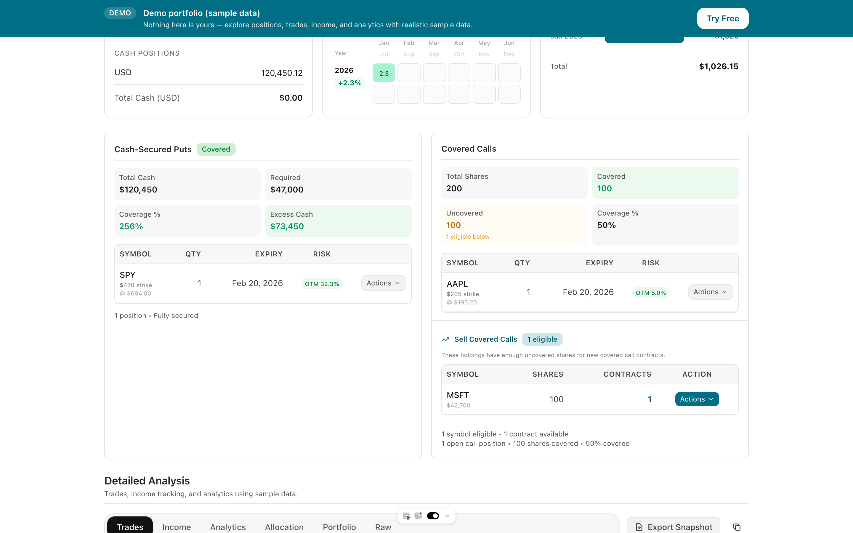The image size is (853, 533).
Task: Switch to the Analytics tab
Action: pyautogui.click(x=227, y=527)
